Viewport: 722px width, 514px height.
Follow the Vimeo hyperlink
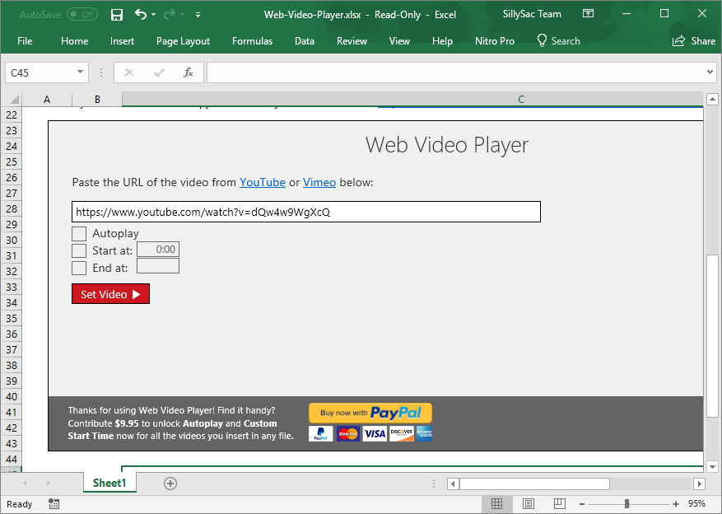click(319, 182)
